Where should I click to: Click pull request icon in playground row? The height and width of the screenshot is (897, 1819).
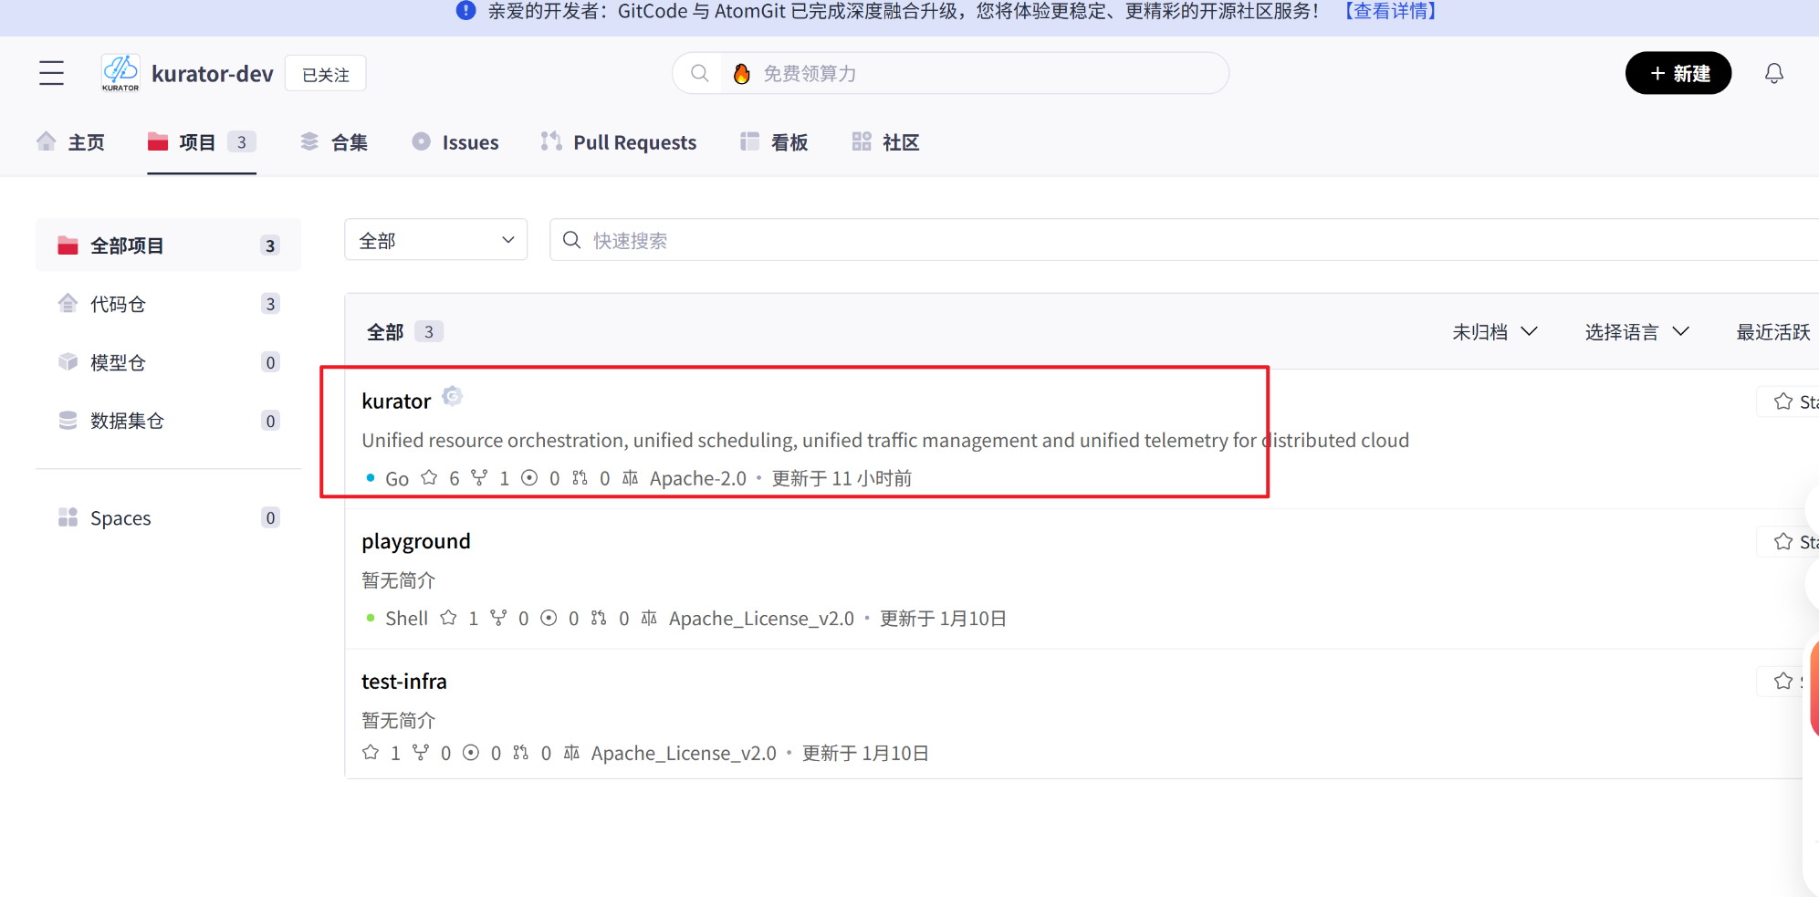click(x=599, y=618)
